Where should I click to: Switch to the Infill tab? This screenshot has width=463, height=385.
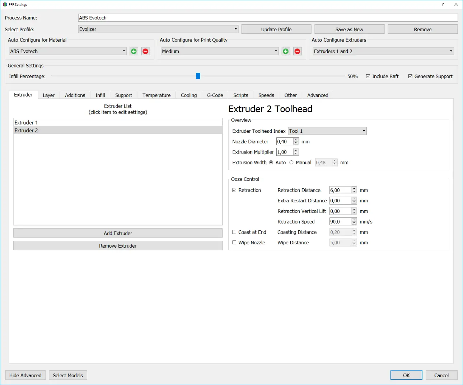[100, 95]
